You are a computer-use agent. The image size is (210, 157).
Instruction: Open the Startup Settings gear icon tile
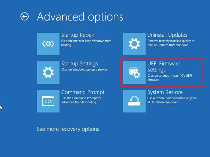48,72
